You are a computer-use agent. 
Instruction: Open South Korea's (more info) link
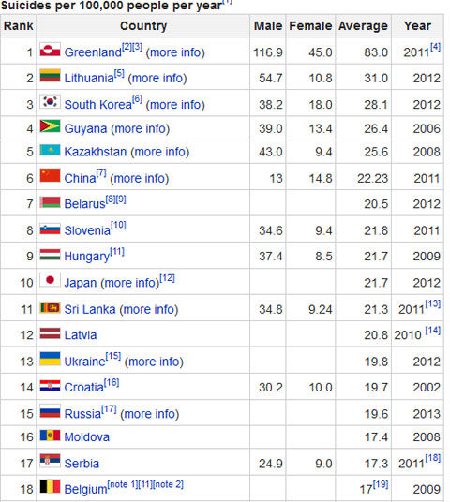[x=175, y=105]
